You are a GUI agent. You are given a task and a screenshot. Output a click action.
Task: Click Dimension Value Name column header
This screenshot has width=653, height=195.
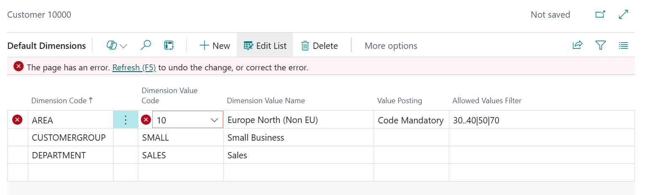pos(266,101)
